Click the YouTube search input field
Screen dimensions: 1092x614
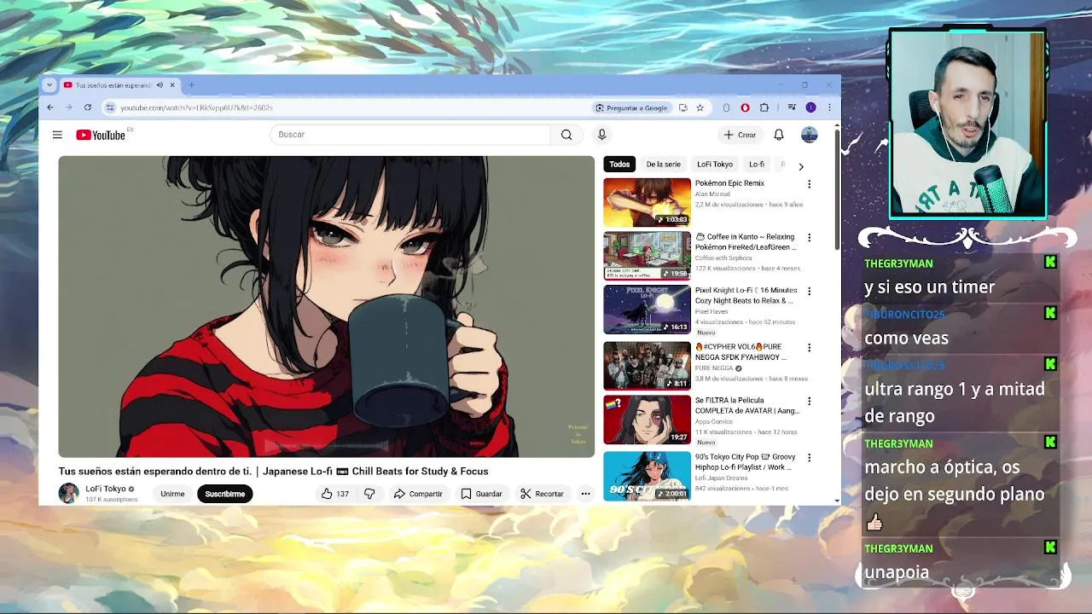coord(410,135)
